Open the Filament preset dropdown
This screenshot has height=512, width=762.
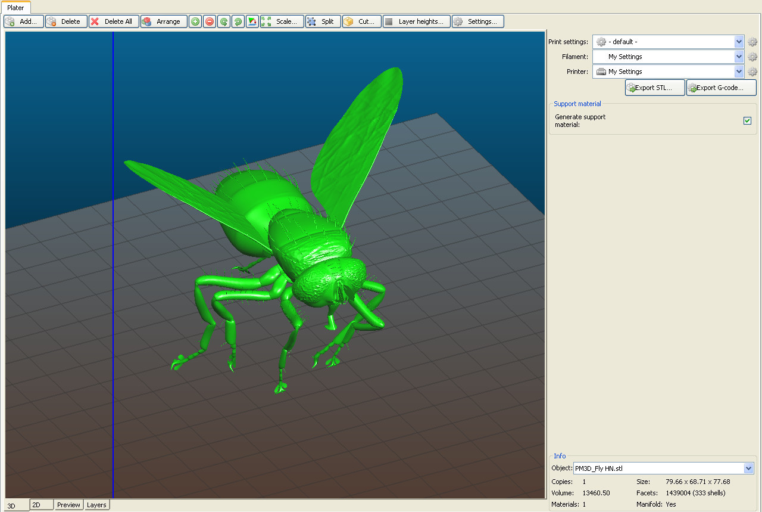pos(739,57)
